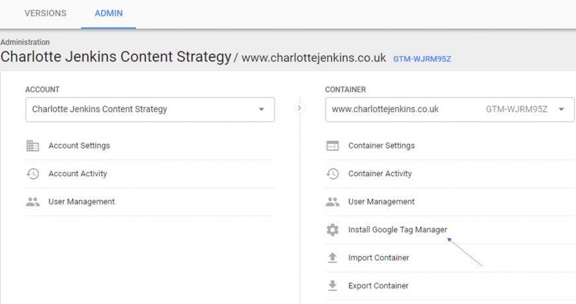Click the Import Container upload arrow icon

pos(332,258)
